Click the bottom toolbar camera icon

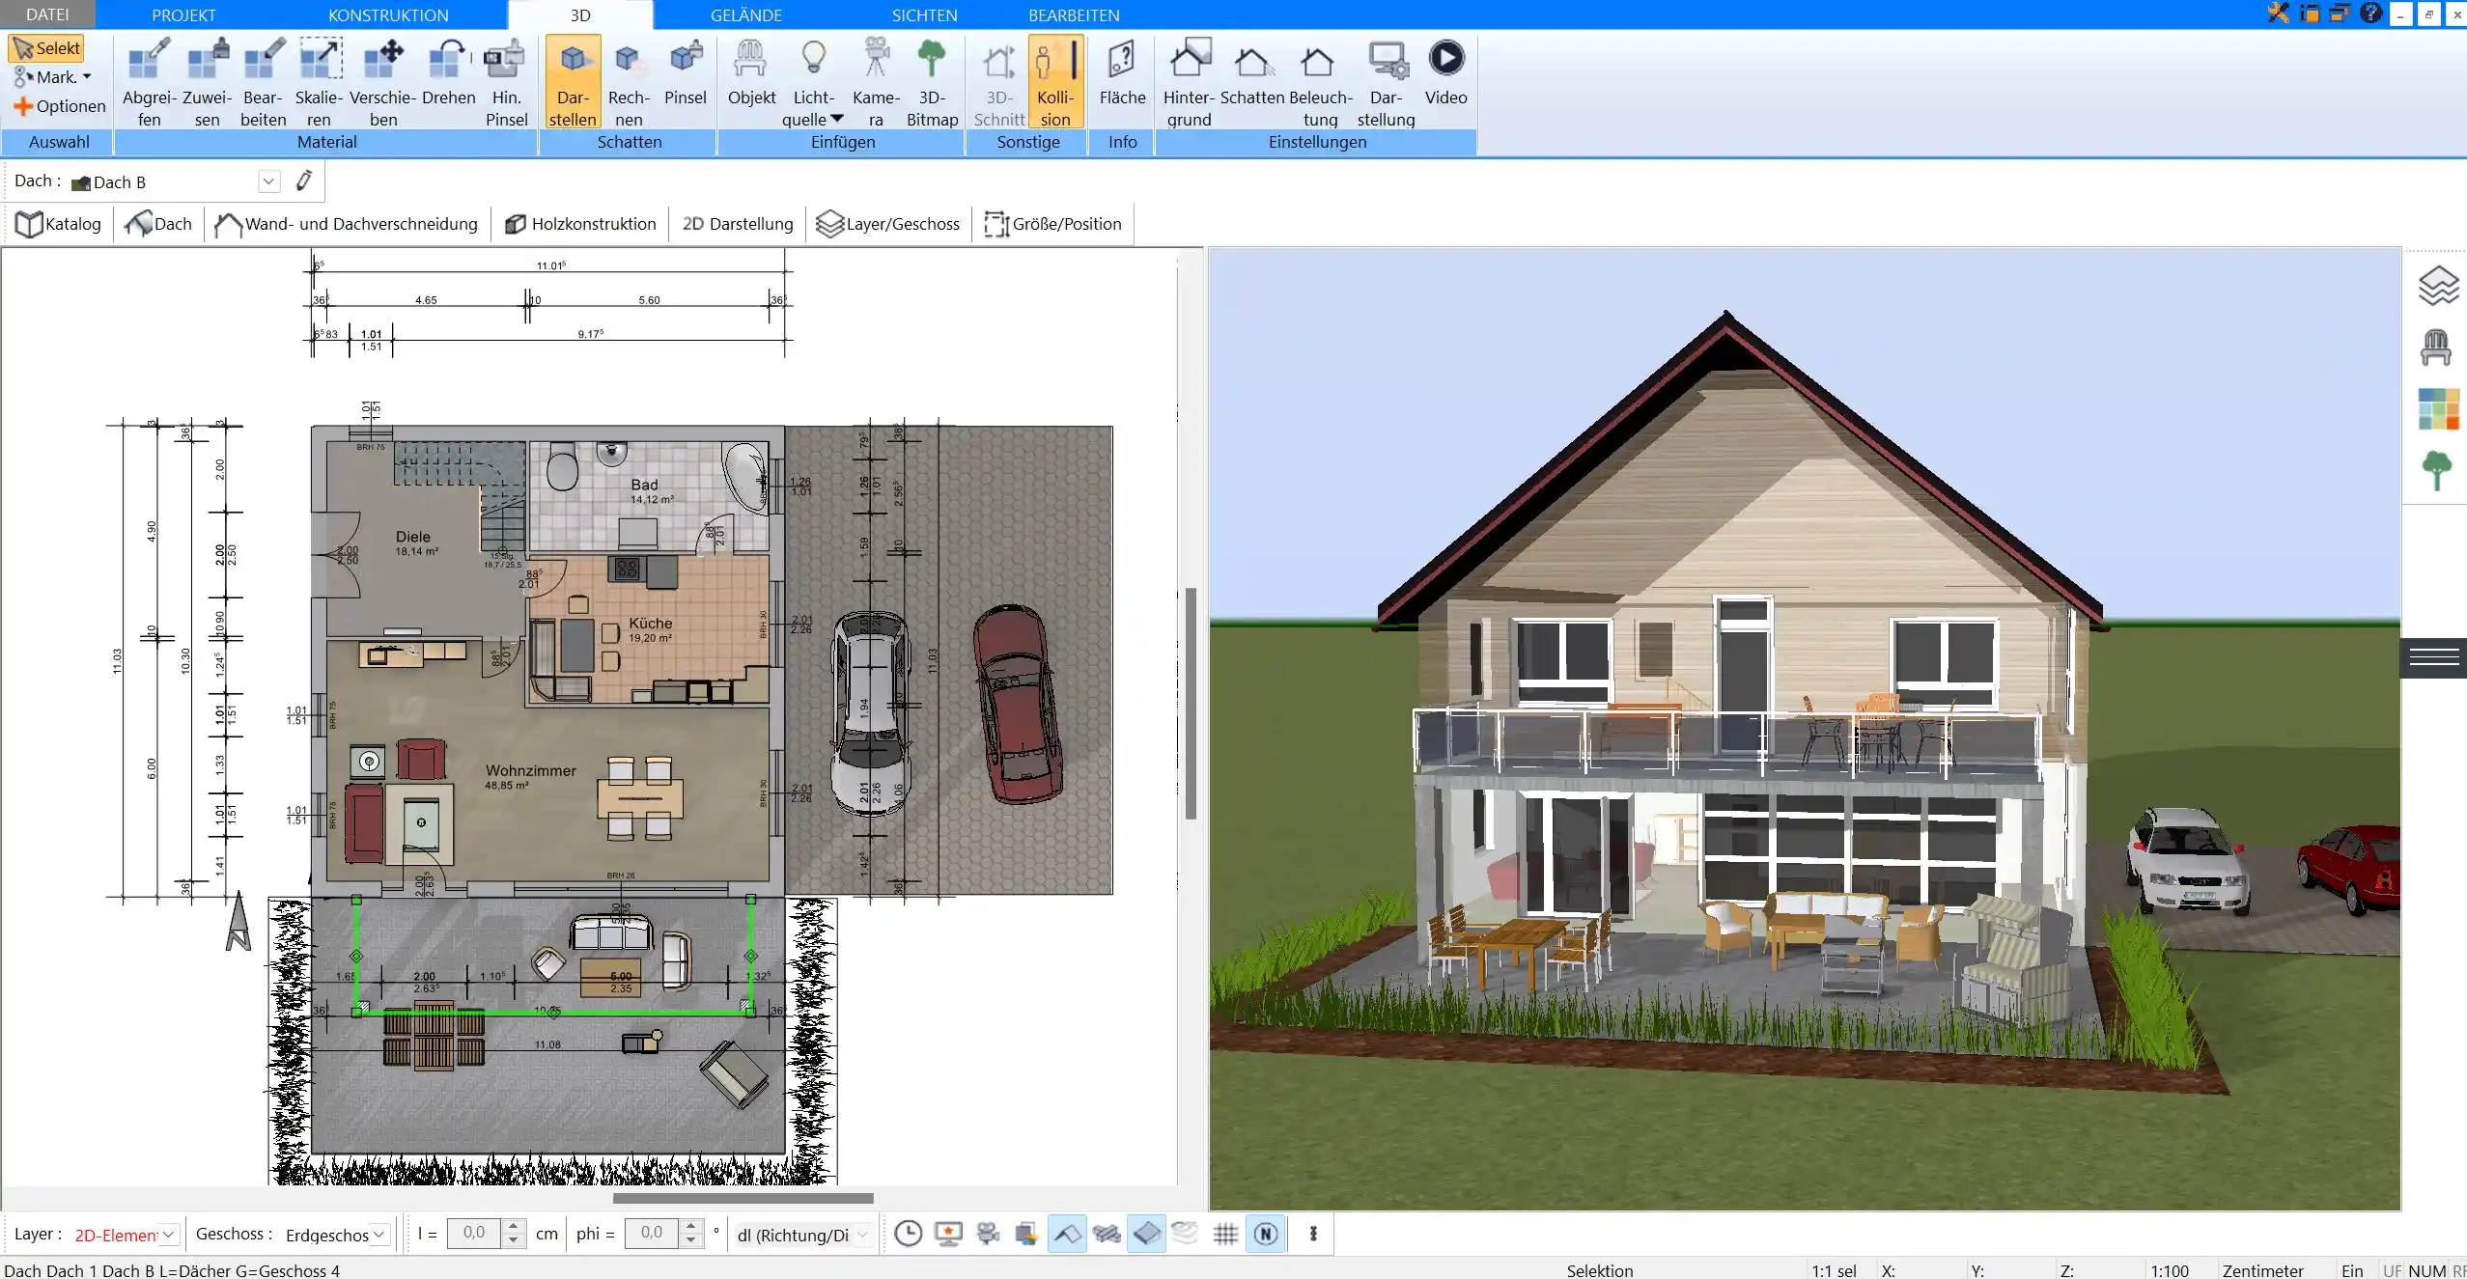click(x=988, y=1233)
